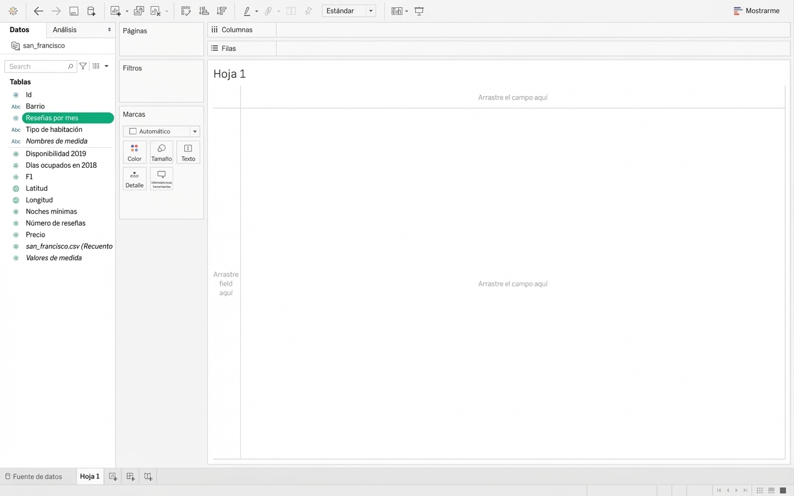Image resolution: width=794 pixels, height=496 pixels.
Task: Select the Precio field in Tablas
Action: (35, 235)
